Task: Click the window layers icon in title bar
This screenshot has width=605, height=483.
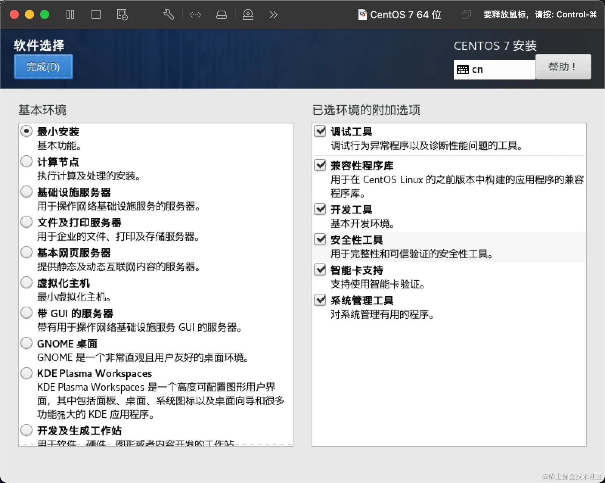Action: click(466, 15)
